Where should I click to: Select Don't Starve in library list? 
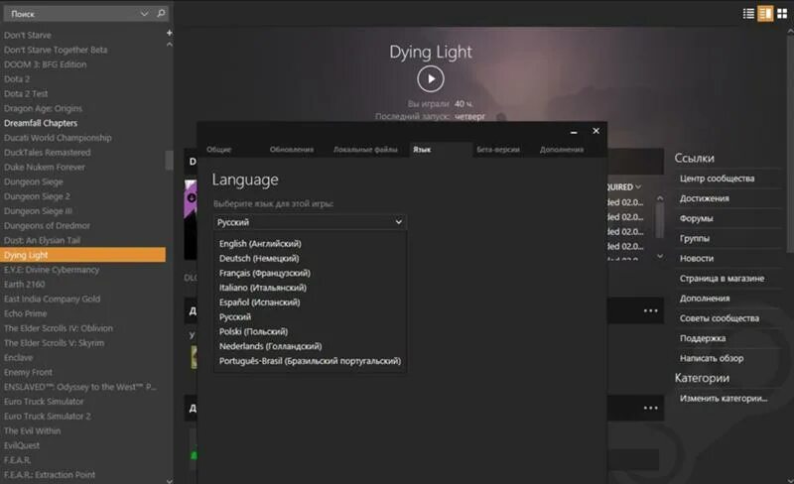click(x=28, y=35)
